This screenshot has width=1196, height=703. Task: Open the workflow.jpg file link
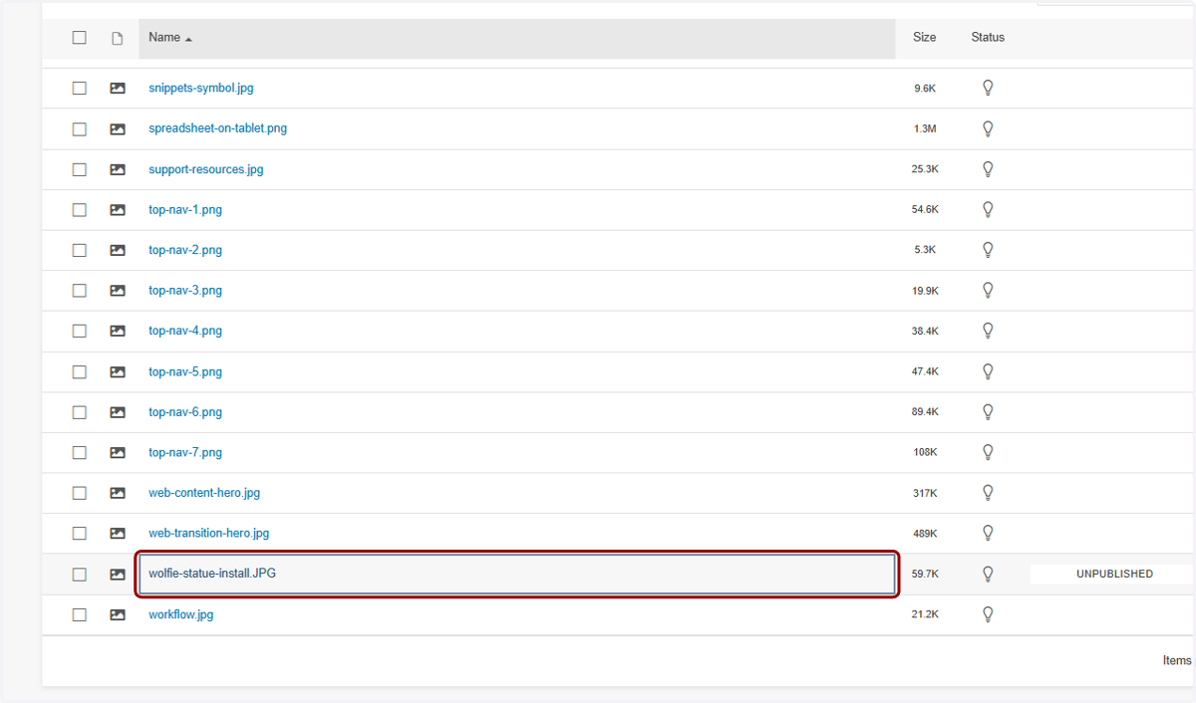pos(181,614)
